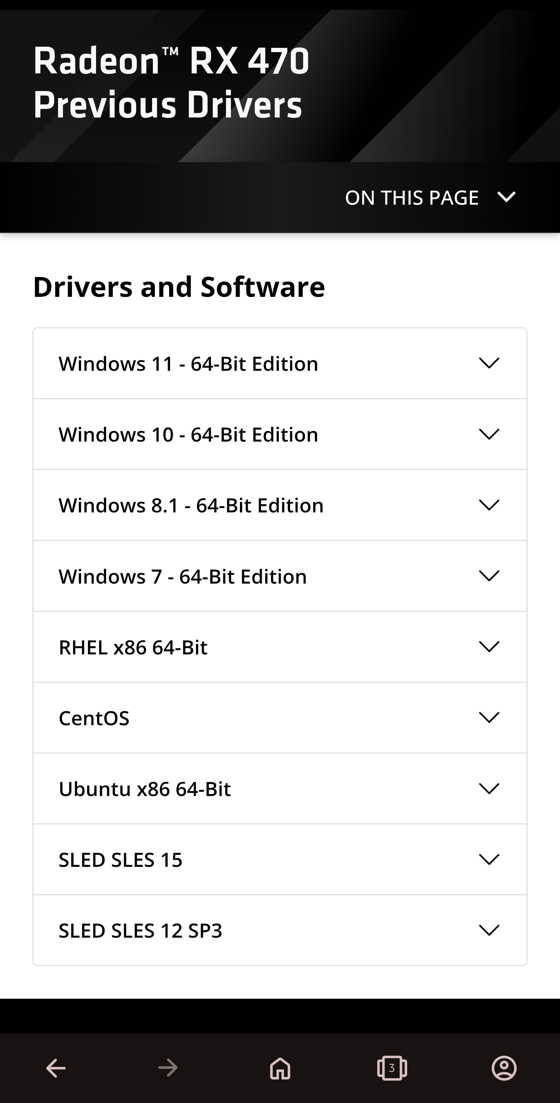Viewport: 560px width, 1103px height.
Task: Expand Windows 8.1 - 64-Bit Edition section
Action: 280,505
